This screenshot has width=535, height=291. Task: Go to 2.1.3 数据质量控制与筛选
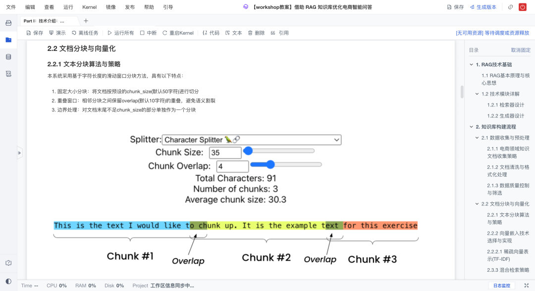click(508, 189)
